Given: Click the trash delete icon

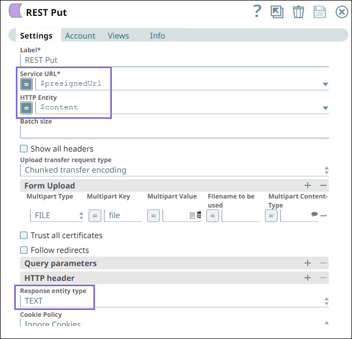Looking at the screenshot, I should (x=298, y=12).
